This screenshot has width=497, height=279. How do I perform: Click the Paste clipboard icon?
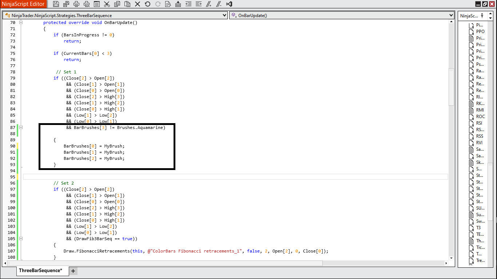127,4
